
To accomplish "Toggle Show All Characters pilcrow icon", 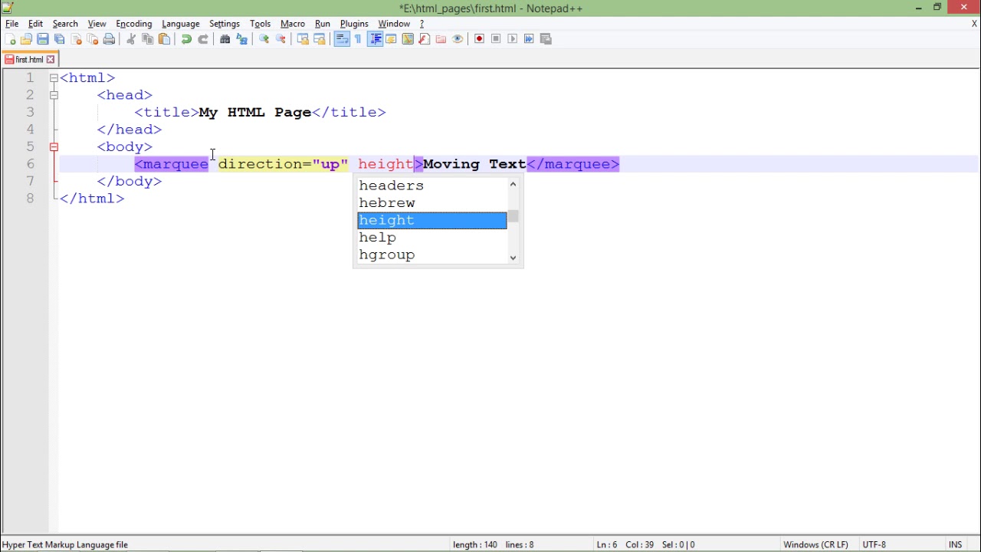I will 358,39.
